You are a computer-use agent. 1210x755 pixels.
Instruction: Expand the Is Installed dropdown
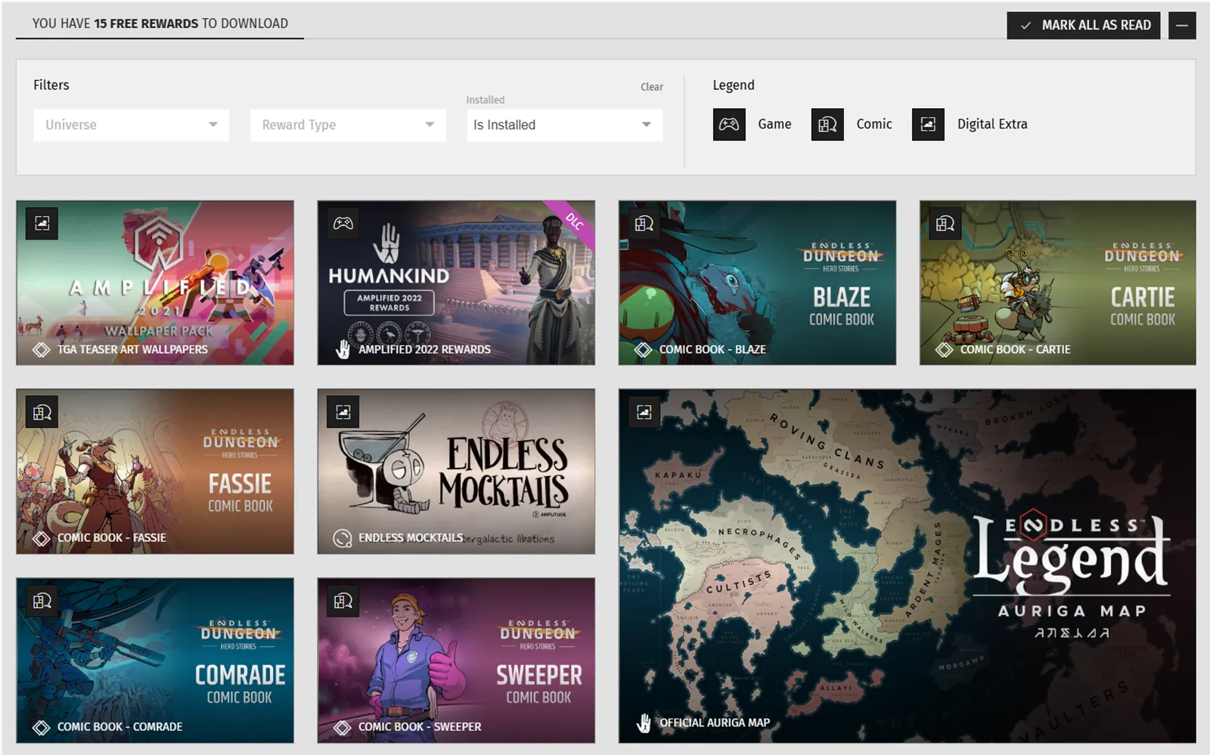tap(564, 125)
